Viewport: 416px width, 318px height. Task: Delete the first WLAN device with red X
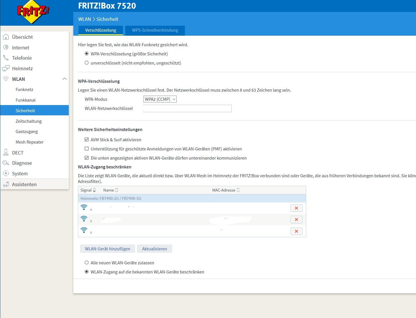click(x=296, y=208)
